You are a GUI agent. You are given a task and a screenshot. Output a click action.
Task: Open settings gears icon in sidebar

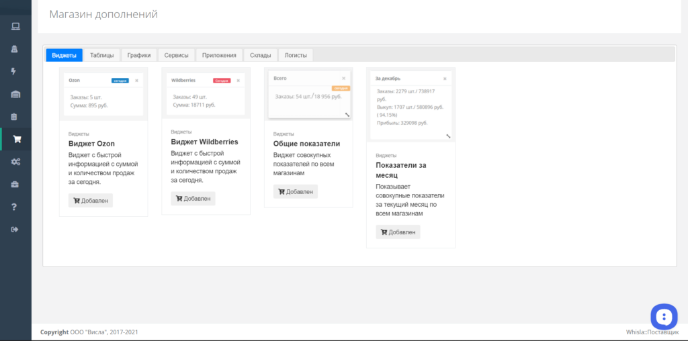point(15,162)
